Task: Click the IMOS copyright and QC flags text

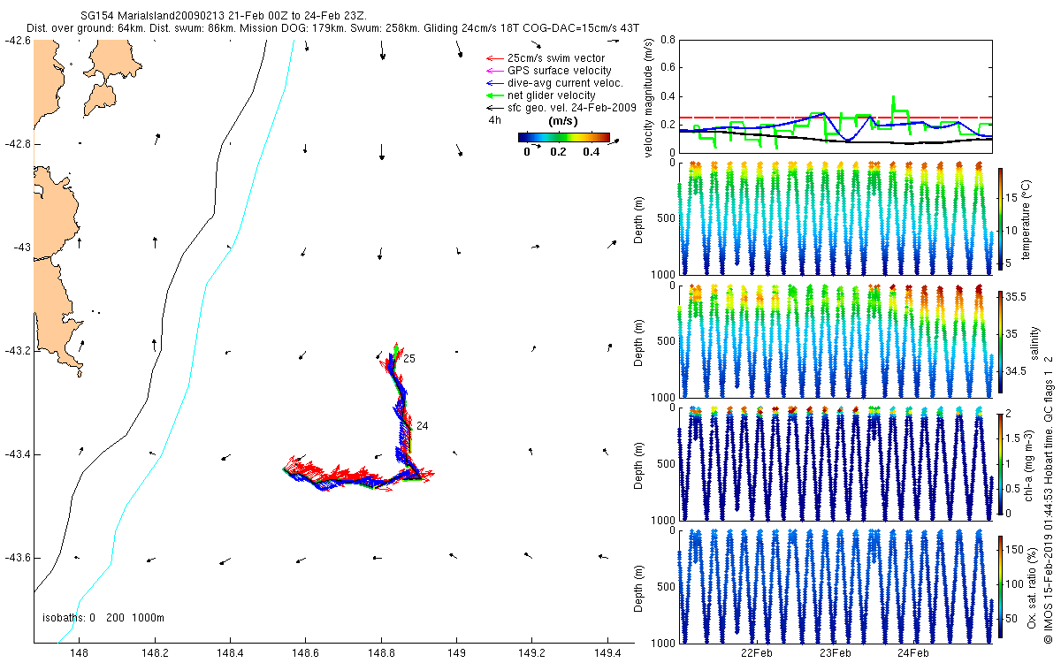Action: [x=1050, y=500]
